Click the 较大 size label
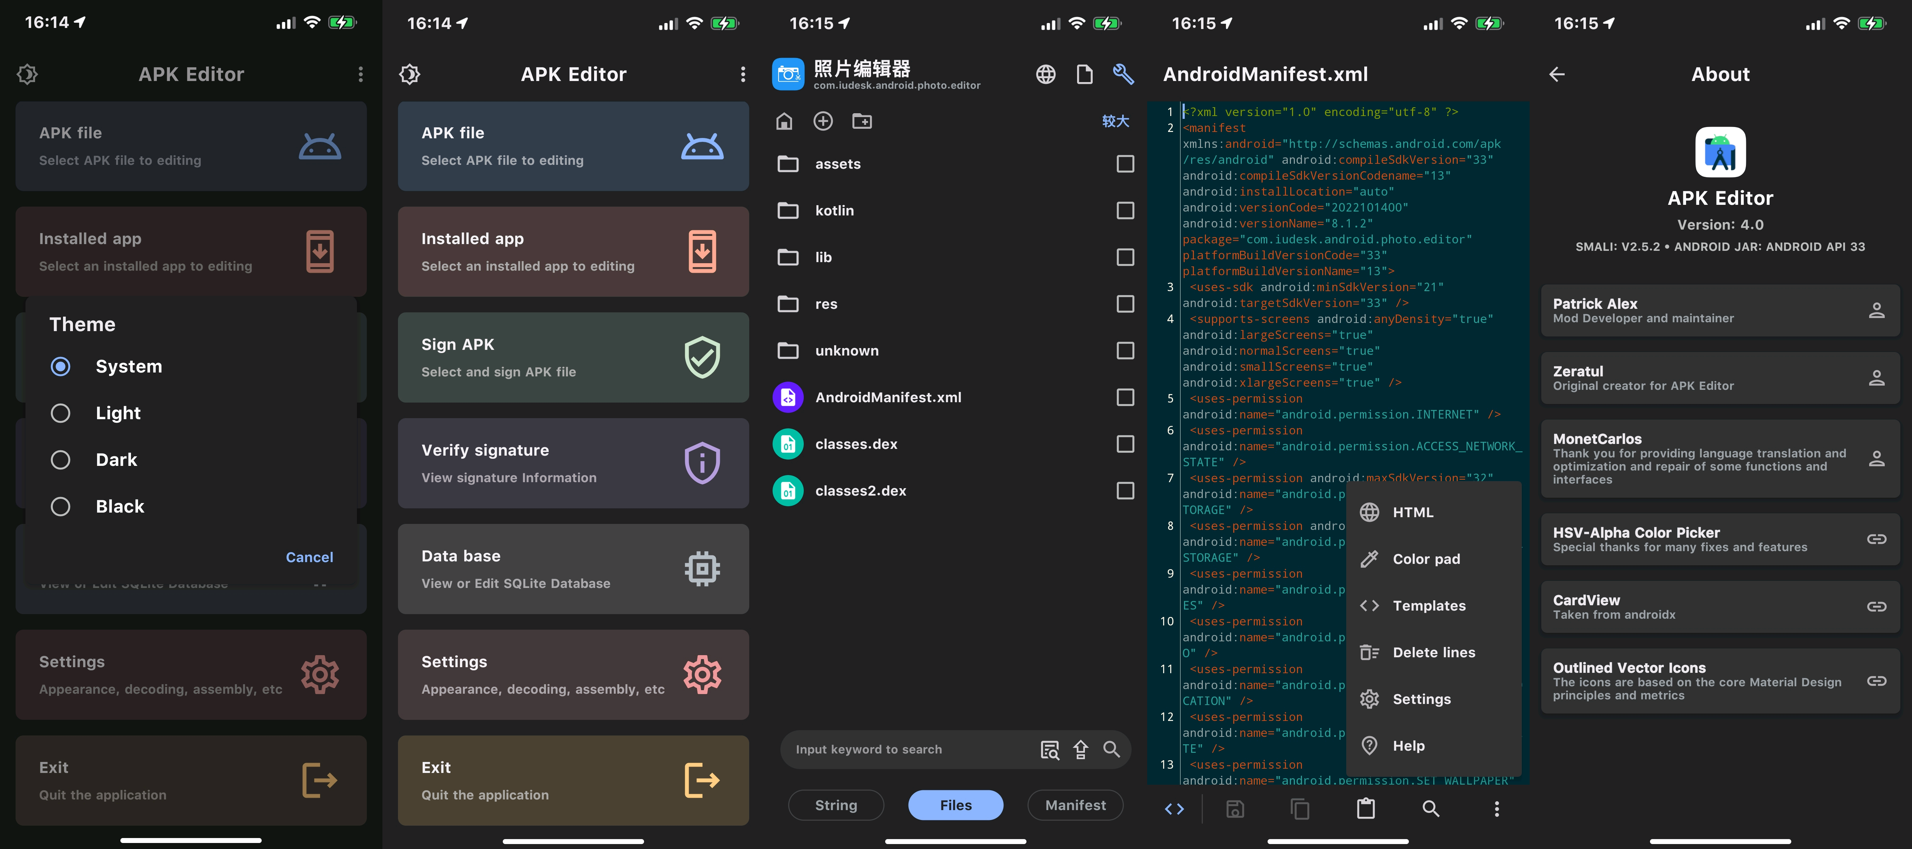Screen dimensions: 1912x849 [x=1116, y=121]
